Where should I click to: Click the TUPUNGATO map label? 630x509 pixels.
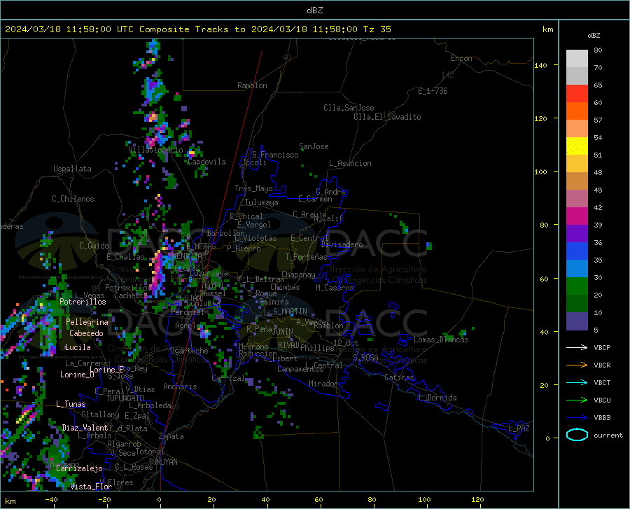(x=125, y=398)
